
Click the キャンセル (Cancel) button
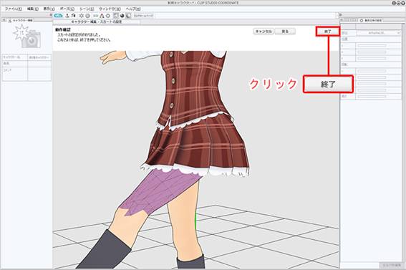pos(264,32)
